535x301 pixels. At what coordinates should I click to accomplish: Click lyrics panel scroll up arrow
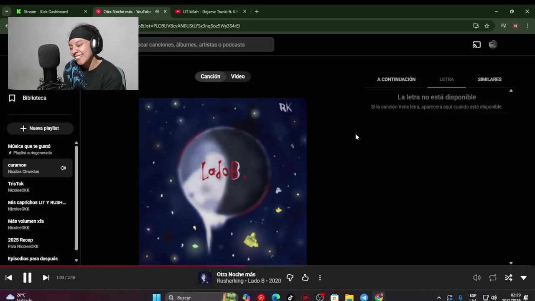pyautogui.click(x=511, y=90)
